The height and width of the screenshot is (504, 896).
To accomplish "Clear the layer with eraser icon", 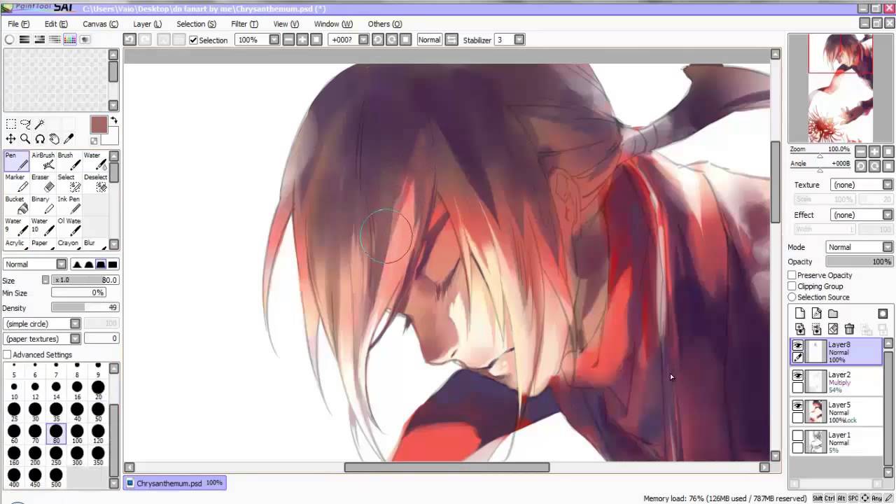I will point(833,329).
